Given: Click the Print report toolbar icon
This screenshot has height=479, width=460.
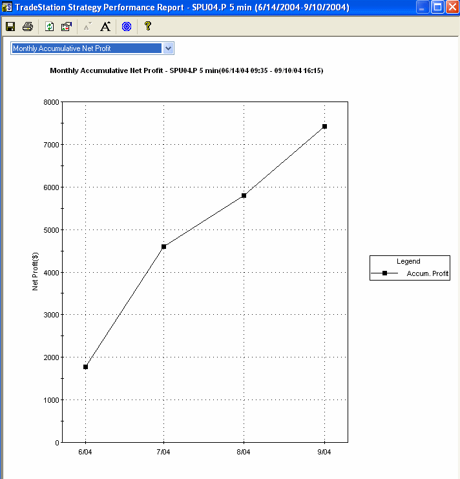Looking at the screenshot, I should [28, 27].
